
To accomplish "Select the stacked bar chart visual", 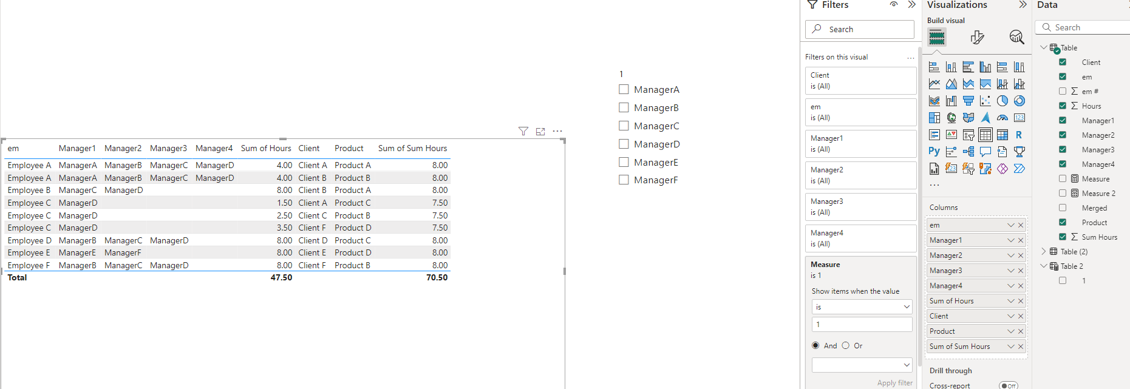I will 934,67.
